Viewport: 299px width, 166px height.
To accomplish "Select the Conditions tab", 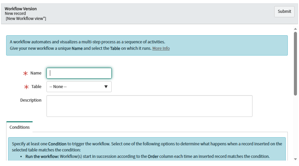I will coord(20,127).
